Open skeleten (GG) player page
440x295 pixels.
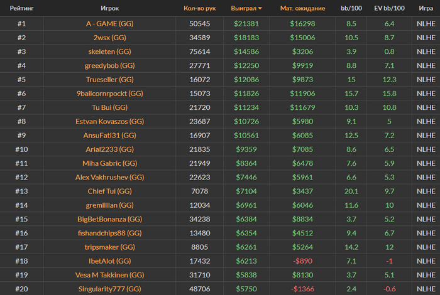(x=115, y=51)
